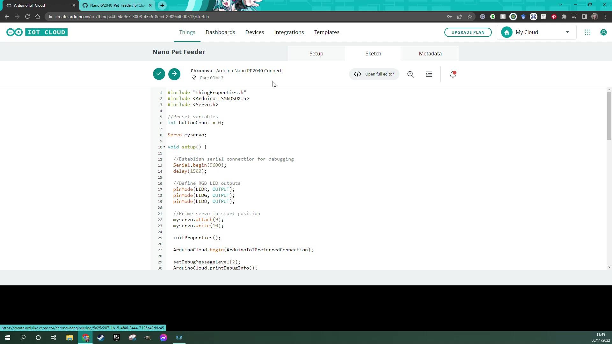612x344 pixels.
Task: Click the Upgrade Plan button
Action: pyautogui.click(x=468, y=32)
